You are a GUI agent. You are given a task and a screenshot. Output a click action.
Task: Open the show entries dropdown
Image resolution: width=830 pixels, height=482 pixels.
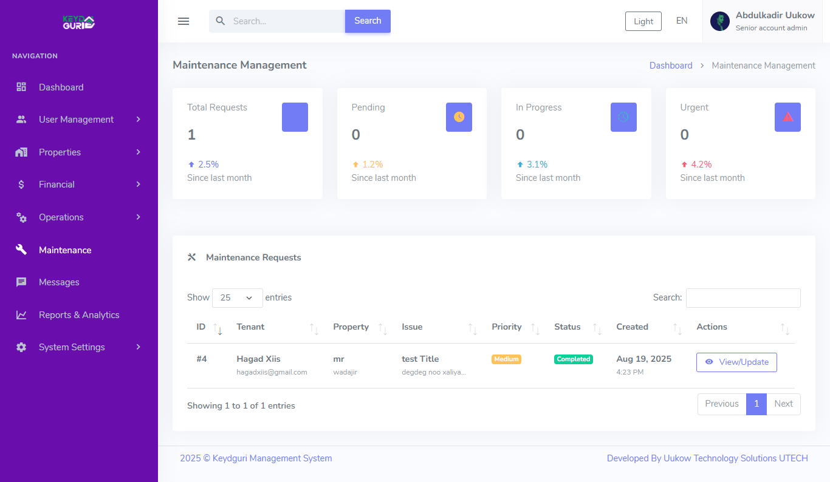[237, 298]
